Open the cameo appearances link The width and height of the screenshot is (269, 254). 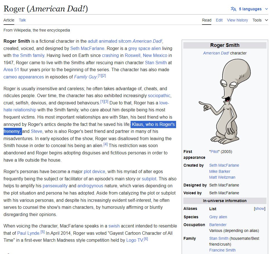coord(24,77)
